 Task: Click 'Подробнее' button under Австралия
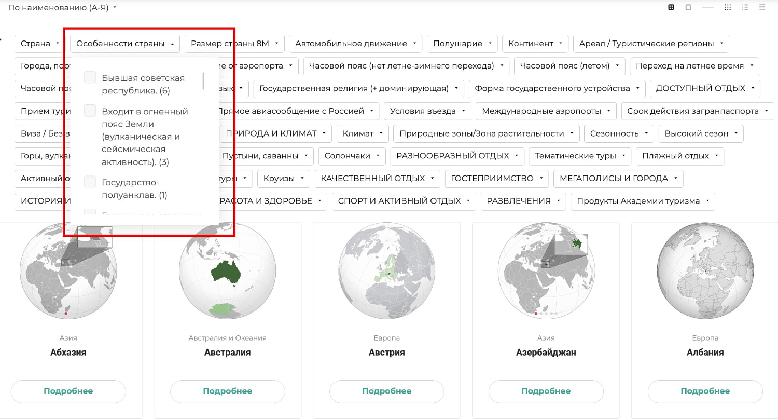[x=228, y=391]
